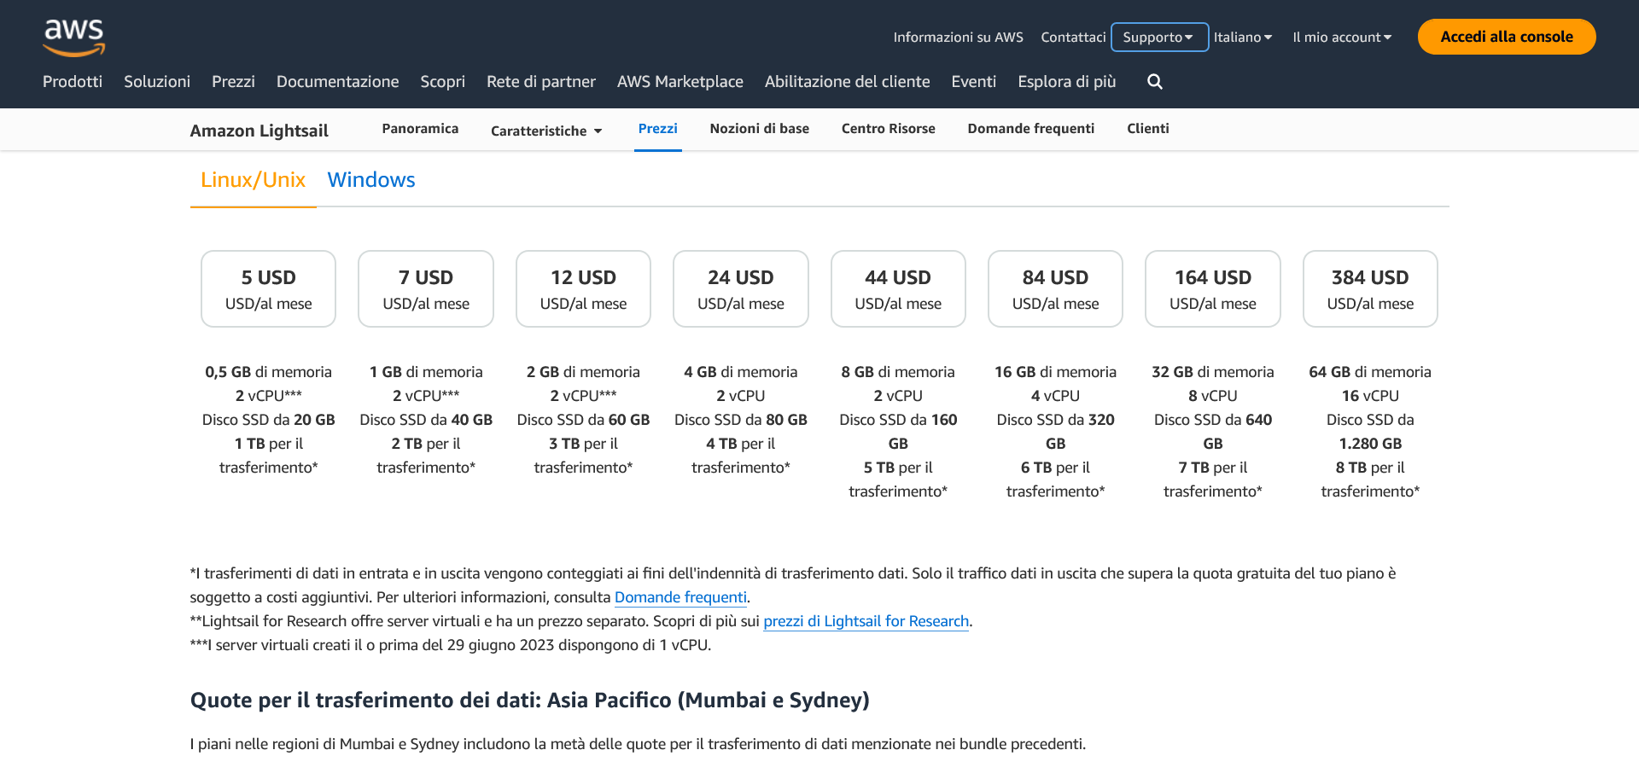Viewport: 1639px width, 779px height.
Task: Click the '8 vCPU' spec text
Action: [x=1212, y=396]
